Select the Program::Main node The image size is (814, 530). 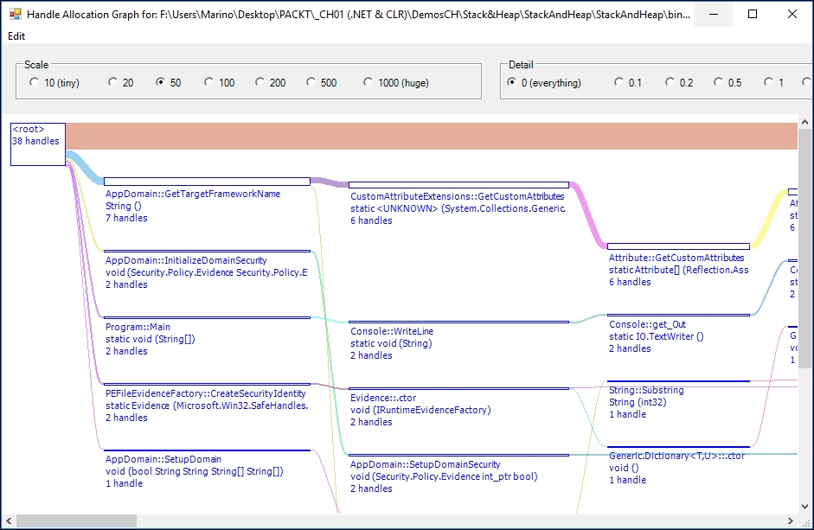(x=207, y=337)
